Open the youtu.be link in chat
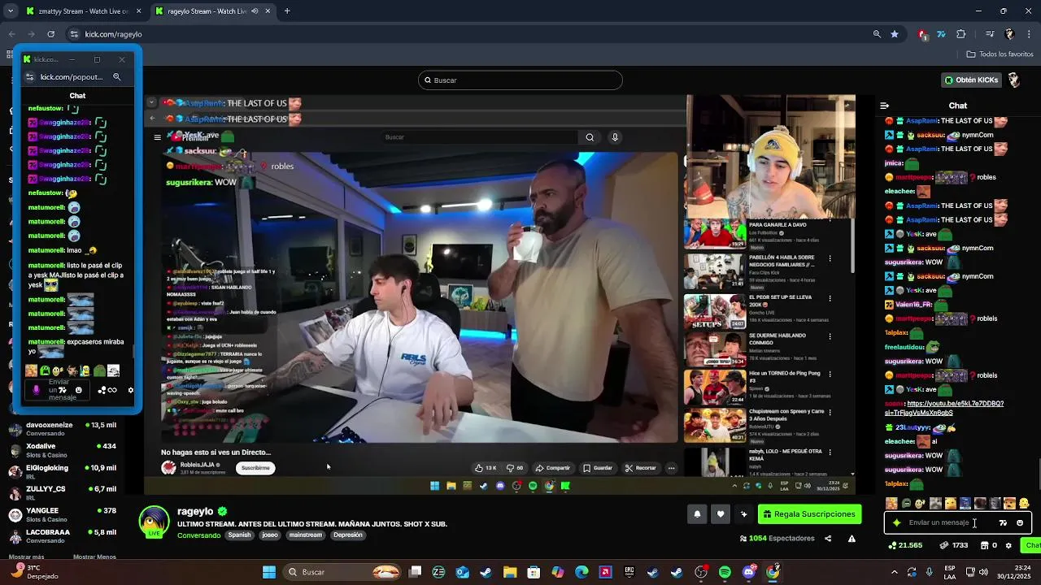 pyautogui.click(x=943, y=408)
